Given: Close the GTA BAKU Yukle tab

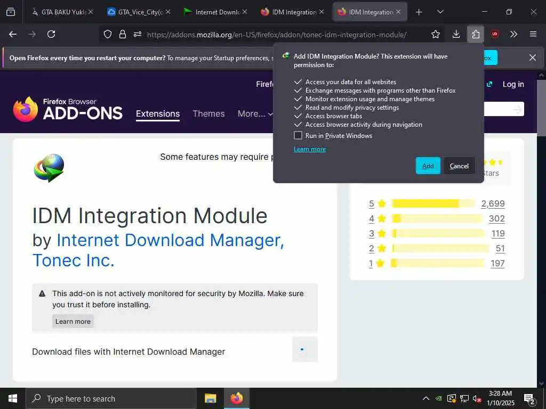Looking at the screenshot, I should click(x=91, y=12).
